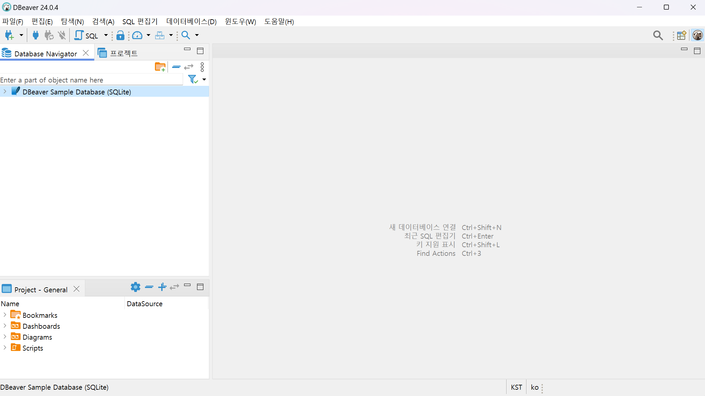
Task: Open global search with magnifier
Action: click(x=658, y=35)
